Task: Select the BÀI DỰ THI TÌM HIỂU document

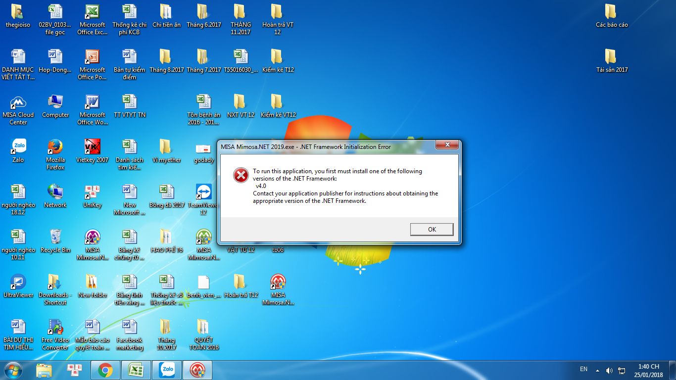Action: (18, 335)
